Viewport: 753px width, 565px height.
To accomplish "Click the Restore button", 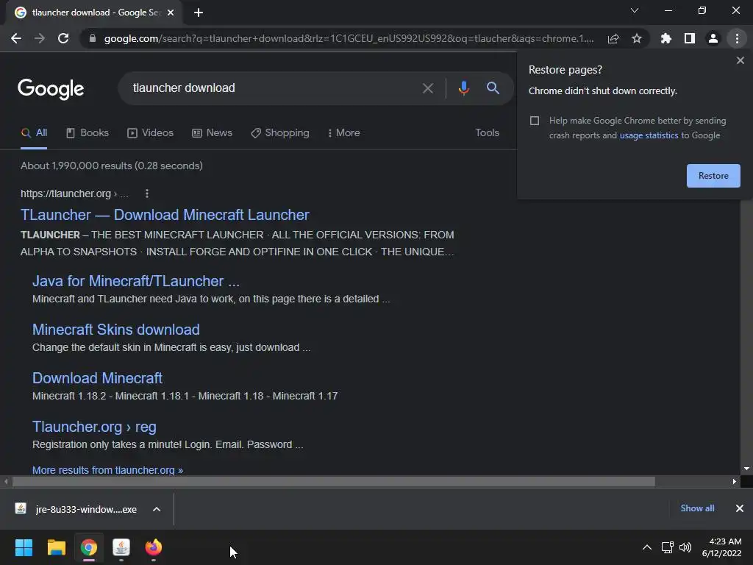I will point(713,176).
